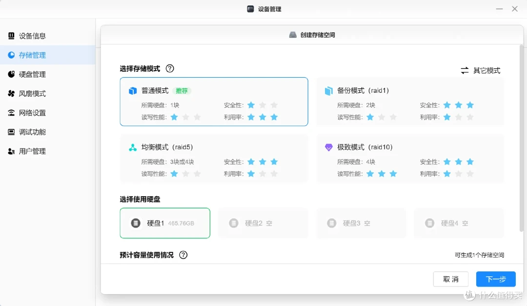Image resolution: width=527 pixels, height=306 pixels.
Task: Click the 备份模式 copy icon
Action: (x=329, y=91)
